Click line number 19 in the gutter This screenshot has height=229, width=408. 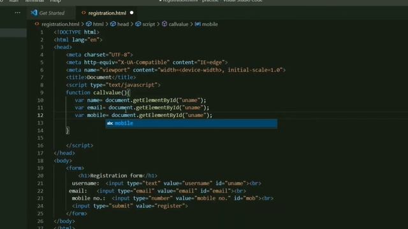(40, 168)
